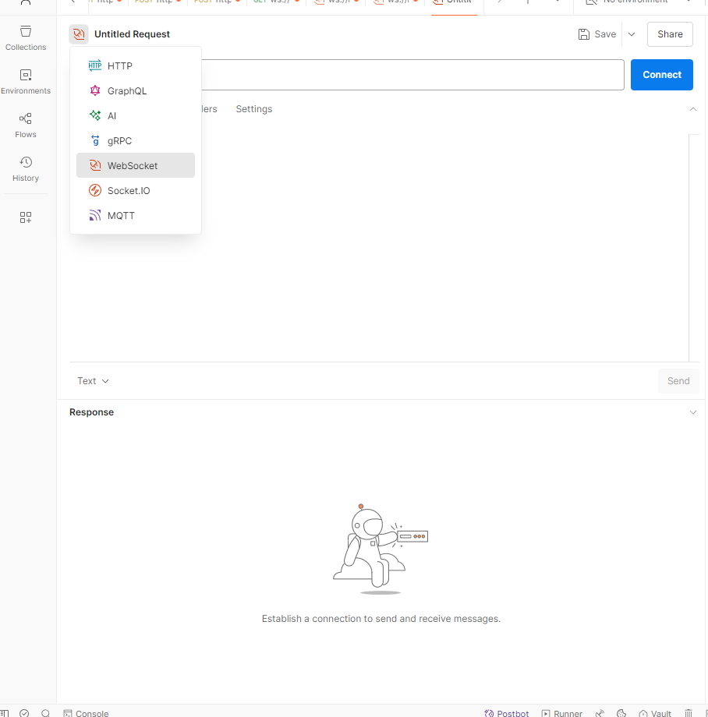
Task: Click the capture requests satellite icon in status bar
Action: pos(600,713)
